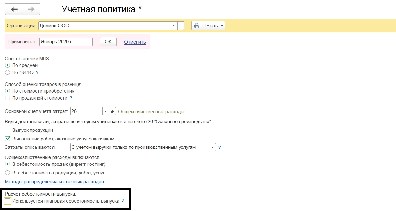Click the forward arrow navigation button
The image size is (396, 211).
(x=31, y=9)
